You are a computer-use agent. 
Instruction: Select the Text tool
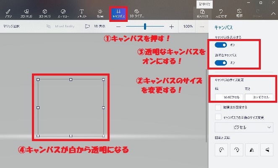81,13
